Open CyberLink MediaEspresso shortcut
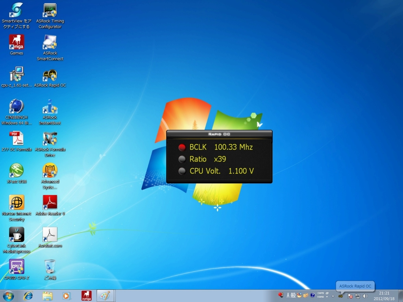 pos(17,240)
